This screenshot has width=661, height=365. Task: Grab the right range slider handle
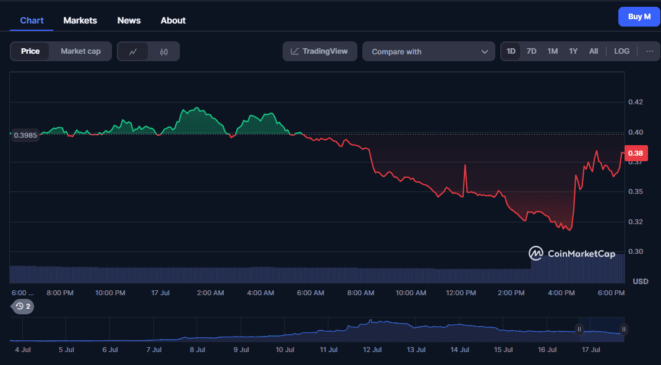623,329
